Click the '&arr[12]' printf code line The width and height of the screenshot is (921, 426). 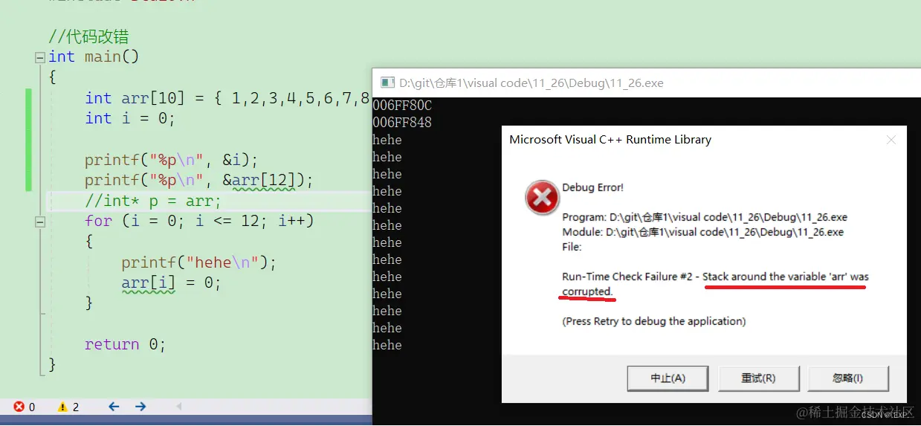click(x=199, y=181)
